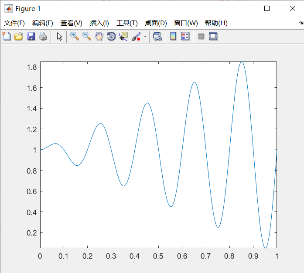Open the 帮助(H) menu
304x273 pixels.
coord(216,23)
